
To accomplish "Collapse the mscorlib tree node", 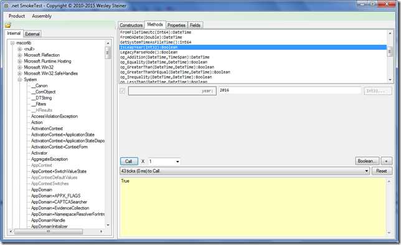I will [12, 43].
